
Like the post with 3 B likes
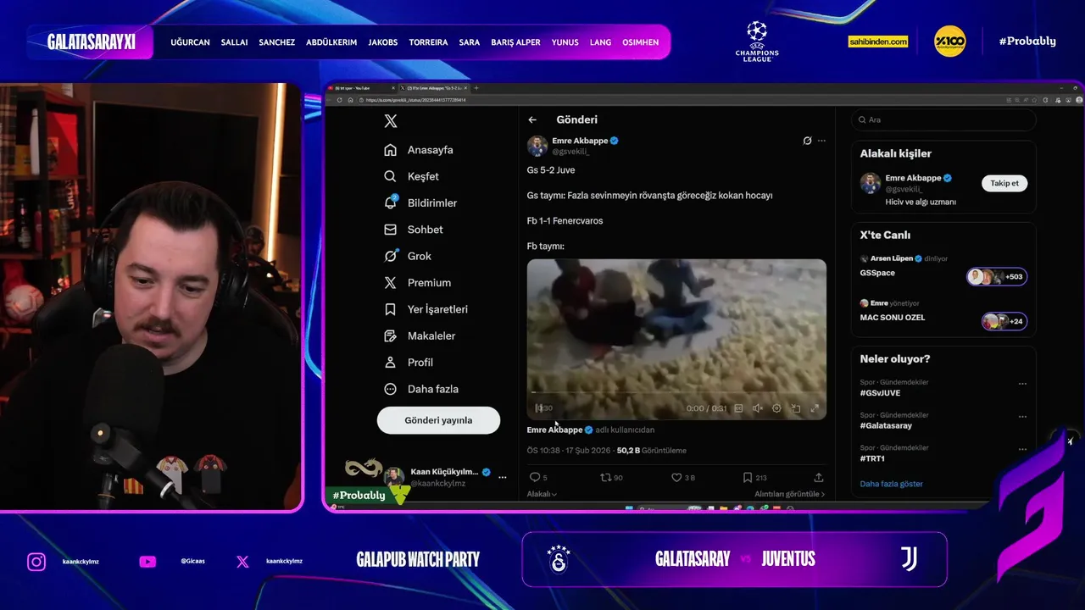tap(683, 478)
